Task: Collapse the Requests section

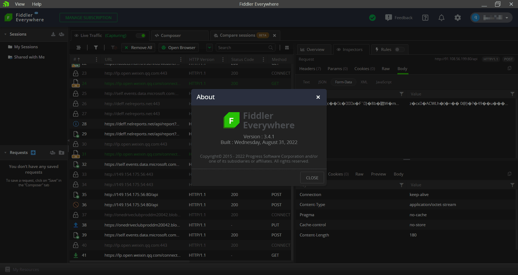Action: (5, 153)
